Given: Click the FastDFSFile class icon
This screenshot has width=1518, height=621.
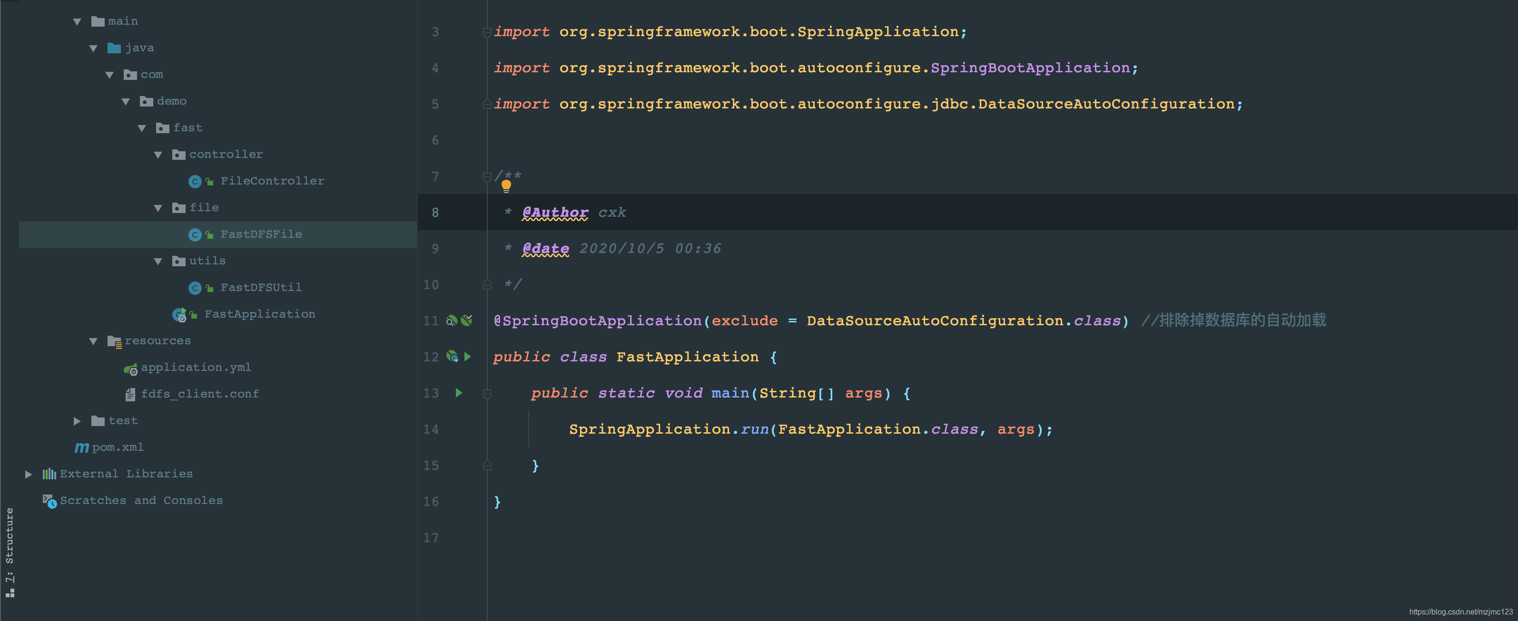Looking at the screenshot, I should [195, 234].
